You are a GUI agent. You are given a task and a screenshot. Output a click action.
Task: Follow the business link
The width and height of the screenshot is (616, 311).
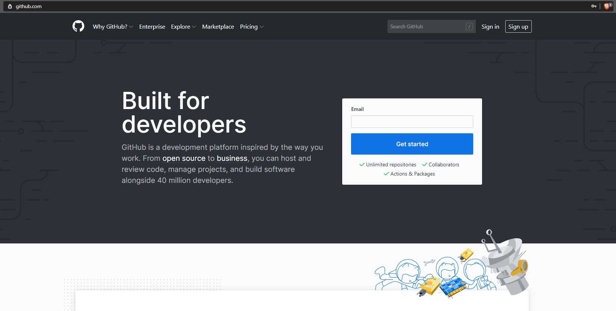click(x=232, y=158)
